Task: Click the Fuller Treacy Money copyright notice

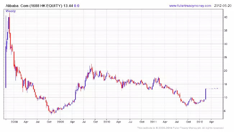Action: tap(180, 128)
